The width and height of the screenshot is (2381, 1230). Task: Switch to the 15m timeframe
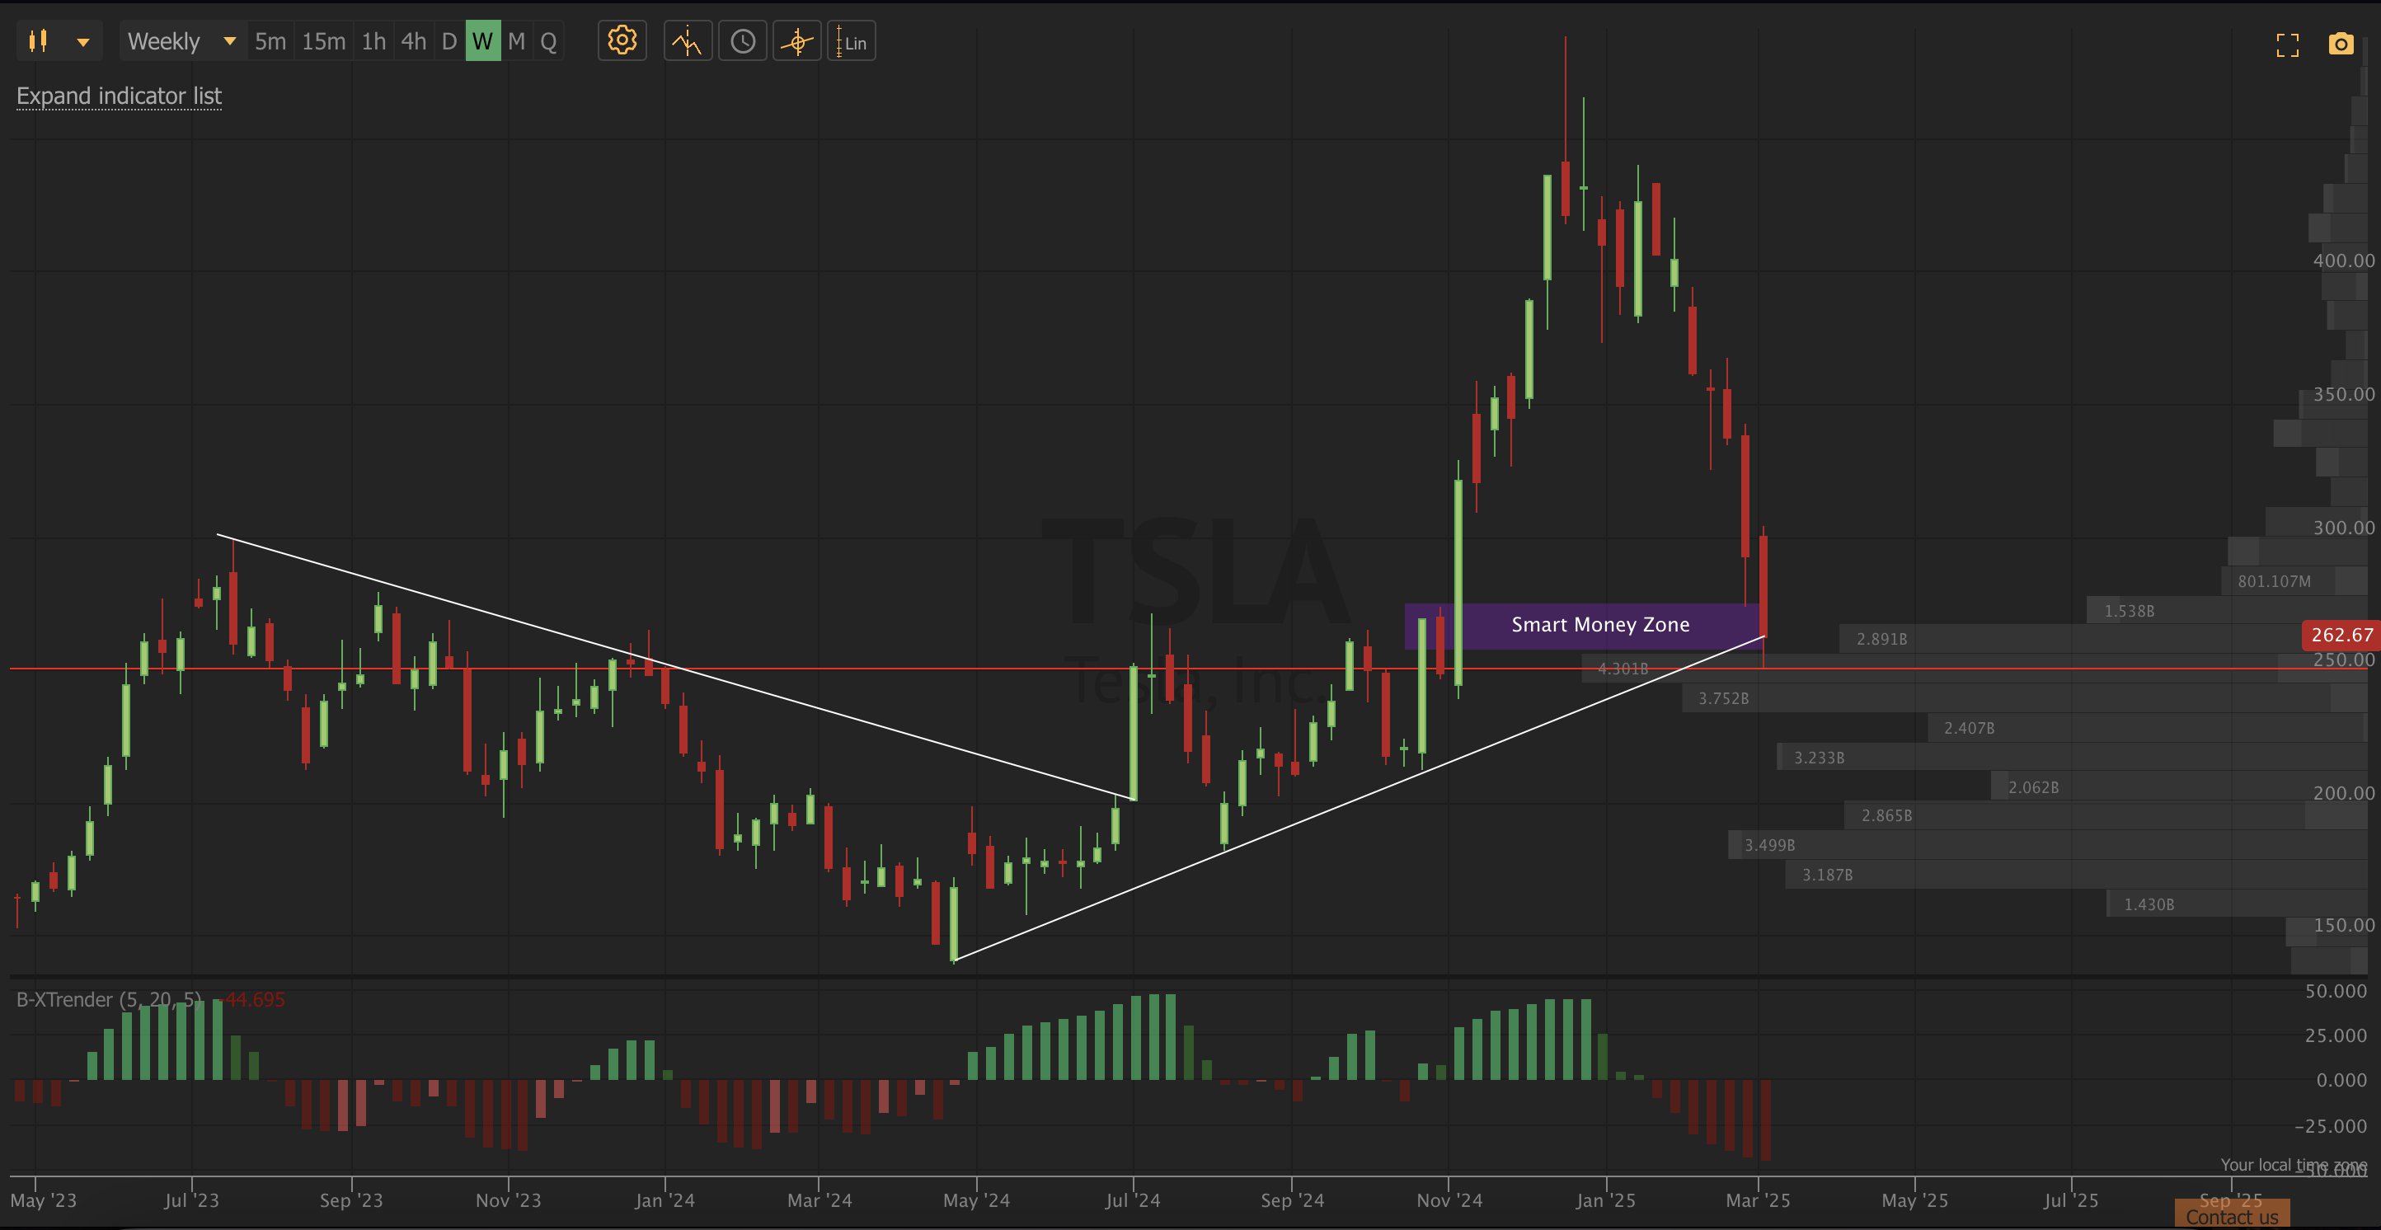click(x=323, y=40)
